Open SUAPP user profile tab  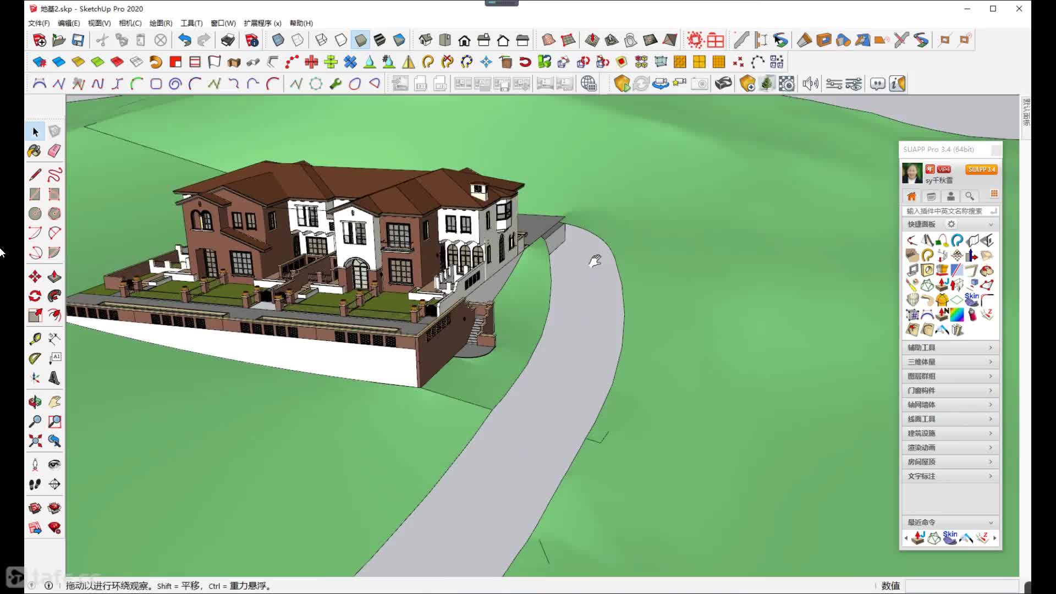pyautogui.click(x=950, y=196)
